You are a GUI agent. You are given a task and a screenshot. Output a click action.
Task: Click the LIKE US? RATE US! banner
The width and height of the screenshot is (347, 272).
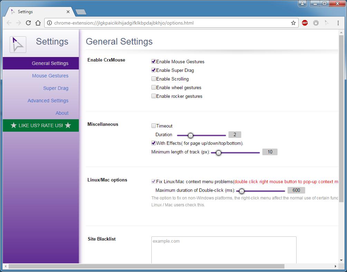point(40,125)
